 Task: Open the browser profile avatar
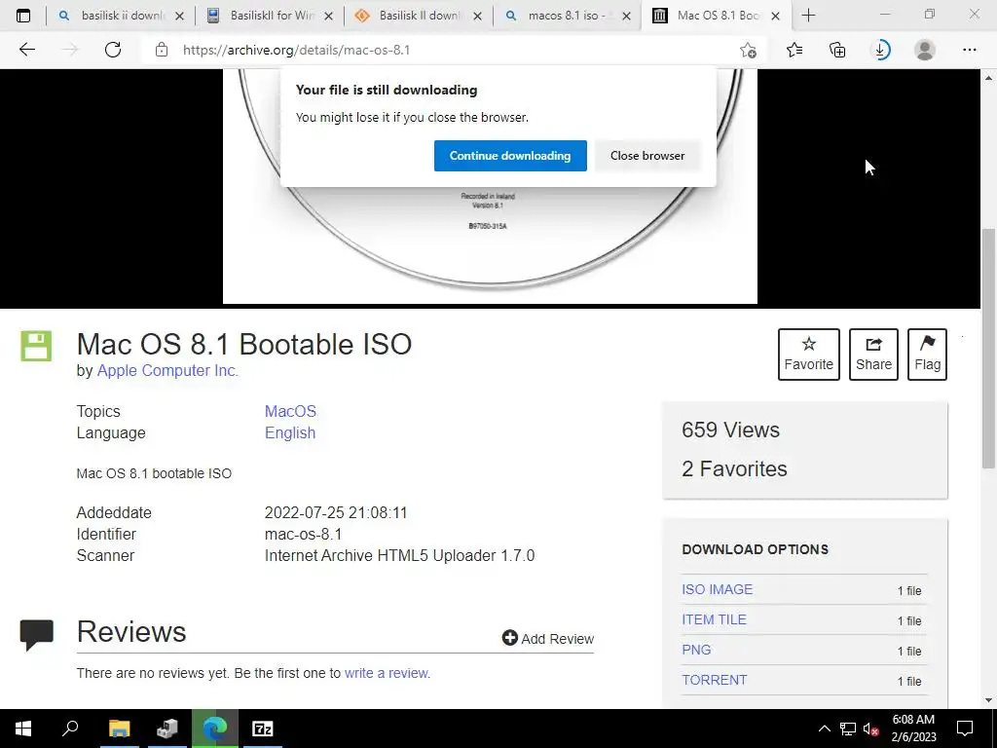(x=925, y=50)
